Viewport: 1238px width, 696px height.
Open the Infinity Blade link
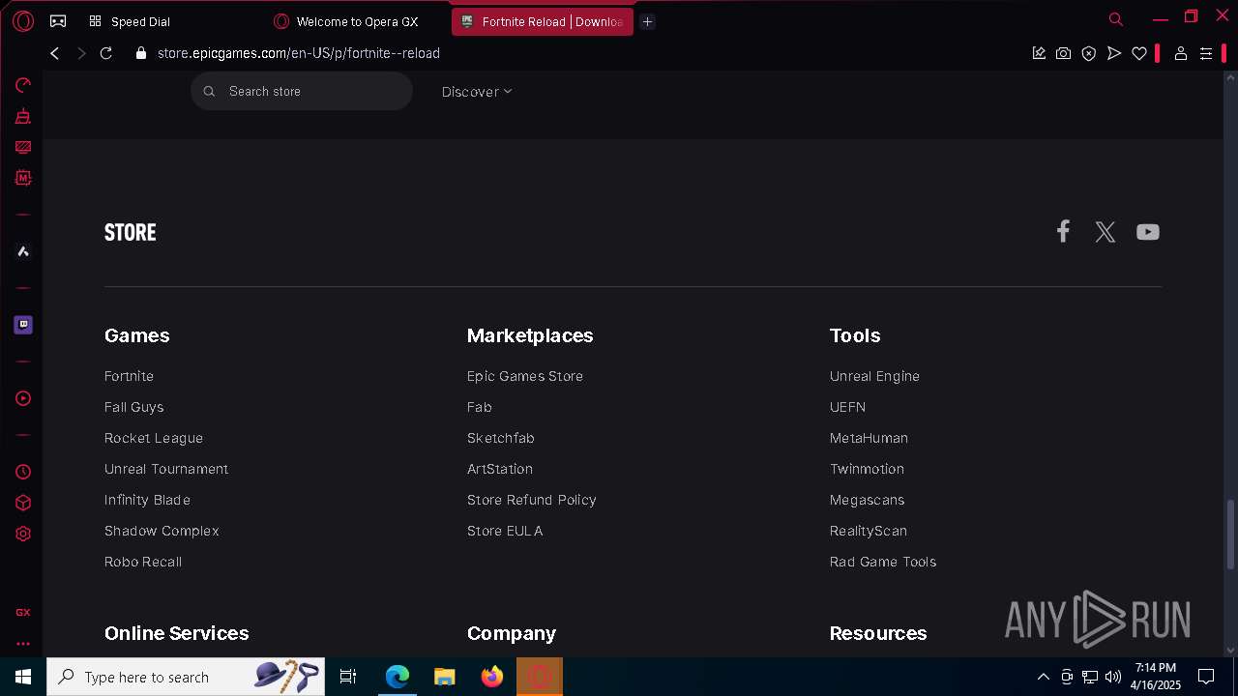click(147, 500)
